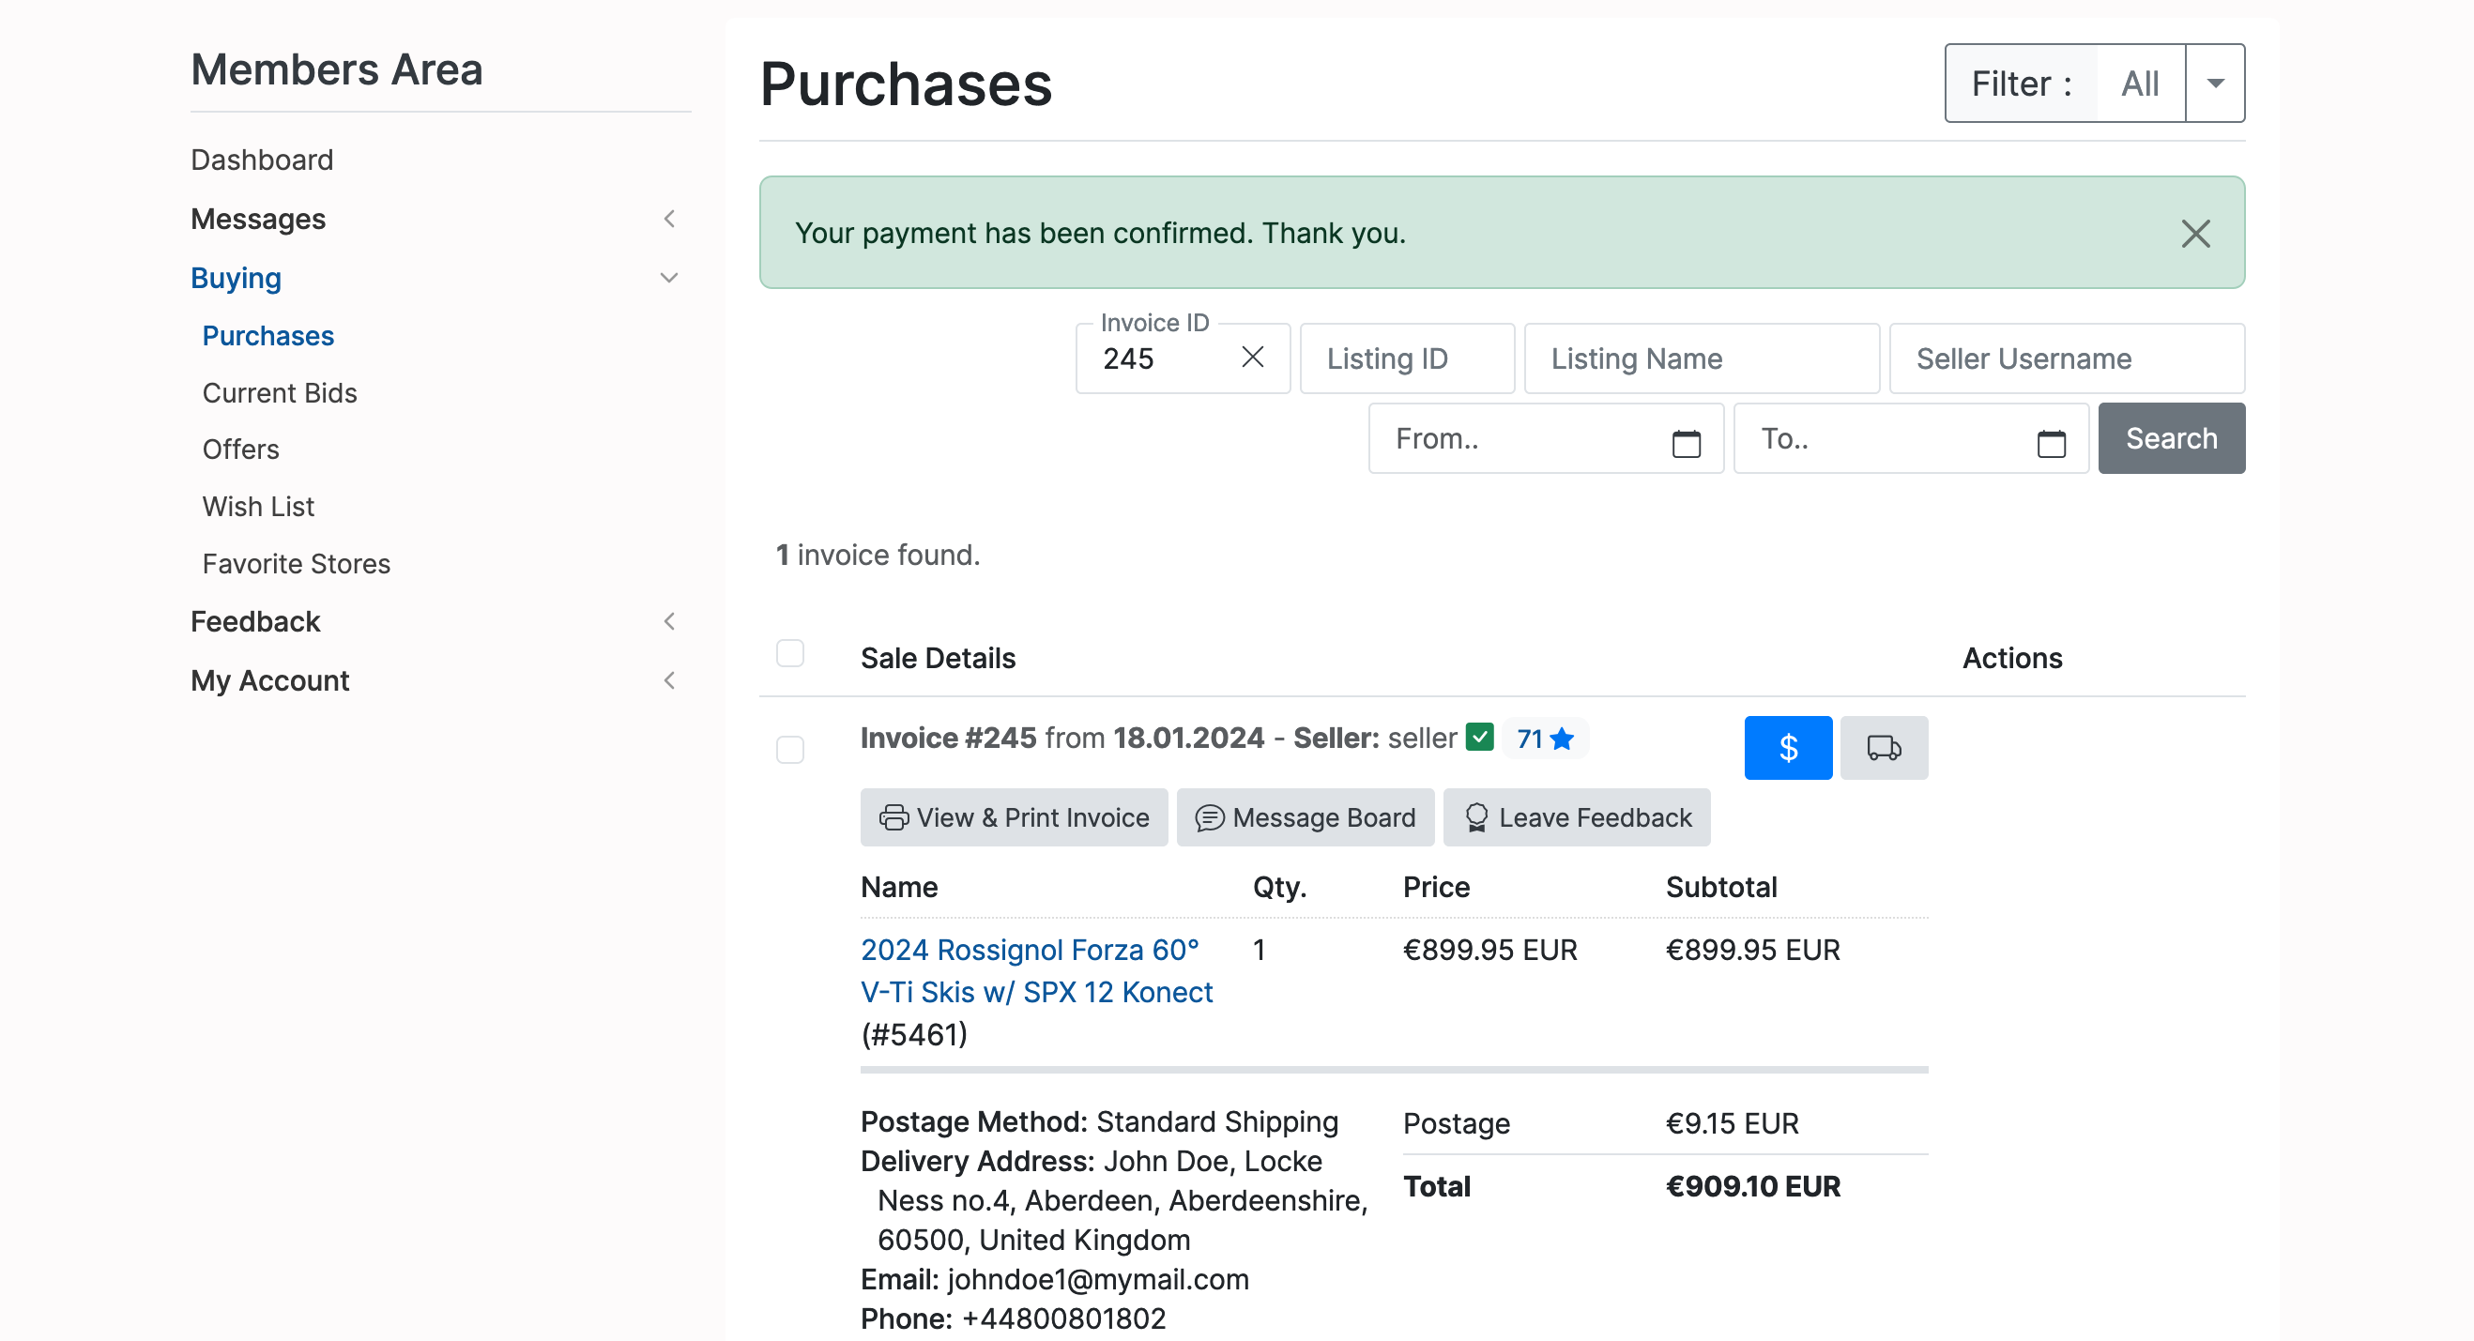Open the Filter All dropdown arrow
This screenshot has height=1341, width=2474.
coord(2215,84)
